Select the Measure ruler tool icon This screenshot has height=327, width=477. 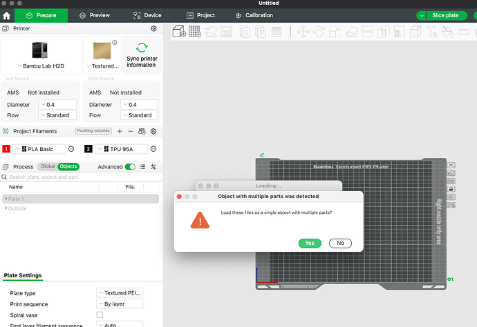[464, 31]
